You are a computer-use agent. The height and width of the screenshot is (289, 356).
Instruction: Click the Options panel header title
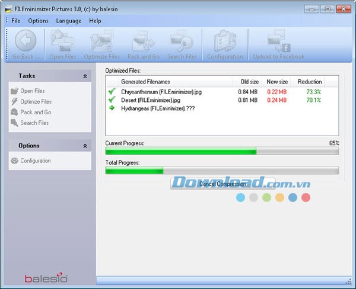(x=29, y=146)
